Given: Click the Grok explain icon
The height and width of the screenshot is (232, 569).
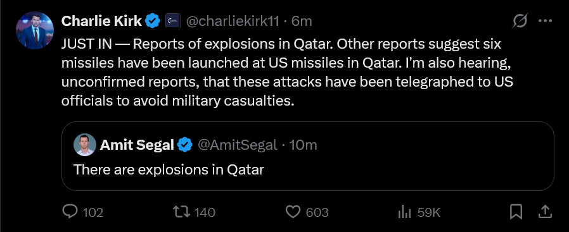Looking at the screenshot, I should tap(520, 21).
